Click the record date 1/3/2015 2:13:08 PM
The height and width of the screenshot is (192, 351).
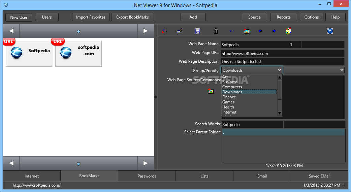pos(284,166)
